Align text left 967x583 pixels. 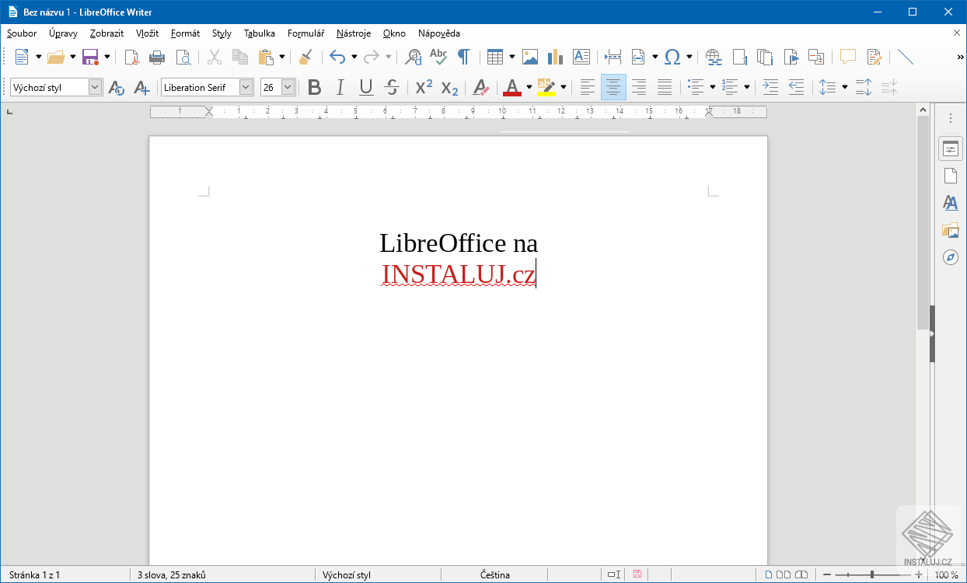pos(588,87)
